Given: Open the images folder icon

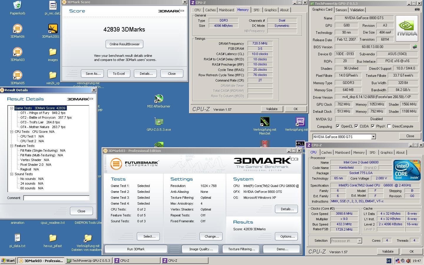Looking at the screenshot, I should point(53,52).
